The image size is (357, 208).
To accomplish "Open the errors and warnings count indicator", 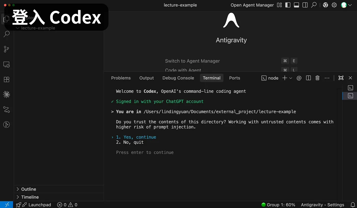I will 67,205.
